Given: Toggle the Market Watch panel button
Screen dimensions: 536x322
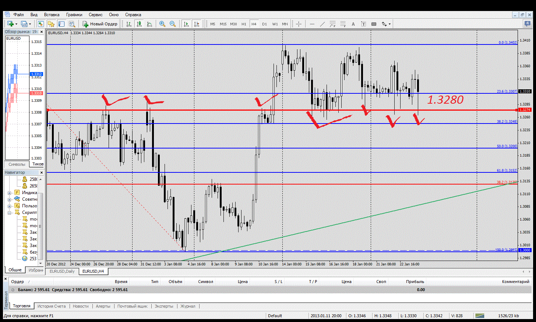Looking at the screenshot, I should pyautogui.click(x=41, y=24).
